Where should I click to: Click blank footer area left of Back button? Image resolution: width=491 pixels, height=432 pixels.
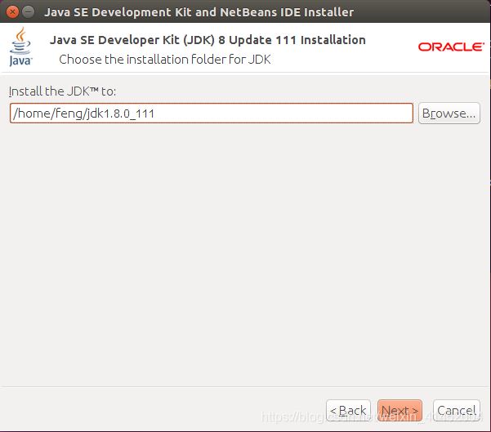point(163,410)
